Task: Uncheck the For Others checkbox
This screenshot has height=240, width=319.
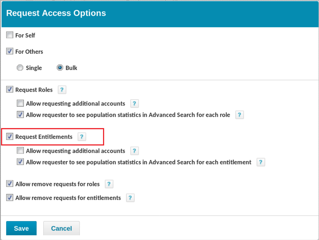Action: coord(10,52)
